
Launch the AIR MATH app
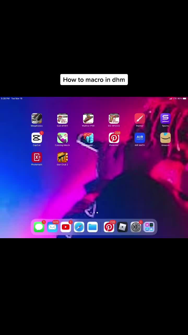(140, 138)
